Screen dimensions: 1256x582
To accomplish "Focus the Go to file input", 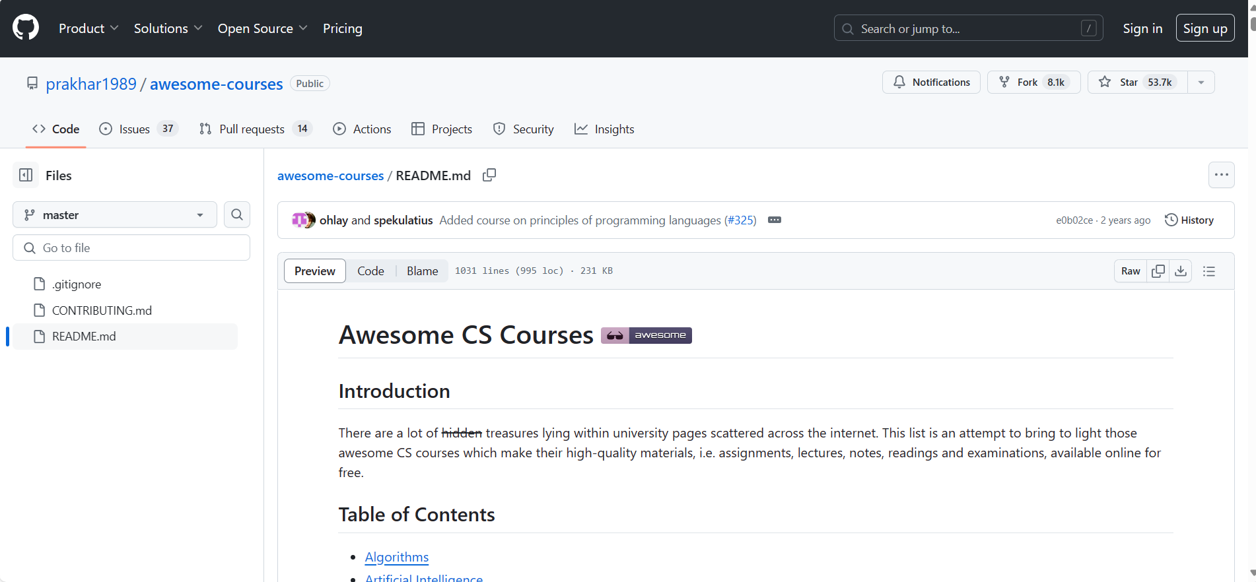I will tap(131, 248).
